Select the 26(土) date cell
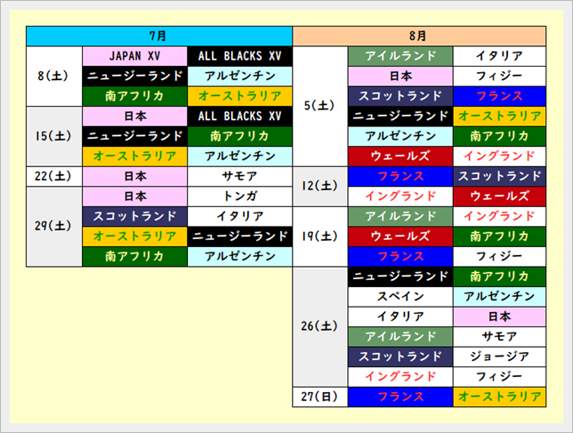This screenshot has width=573, height=433. tap(319, 326)
